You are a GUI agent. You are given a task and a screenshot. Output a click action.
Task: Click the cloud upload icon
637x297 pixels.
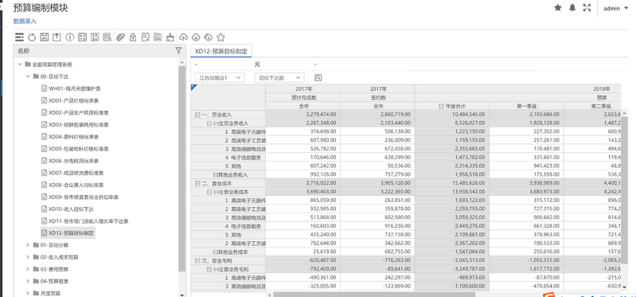[184, 37]
